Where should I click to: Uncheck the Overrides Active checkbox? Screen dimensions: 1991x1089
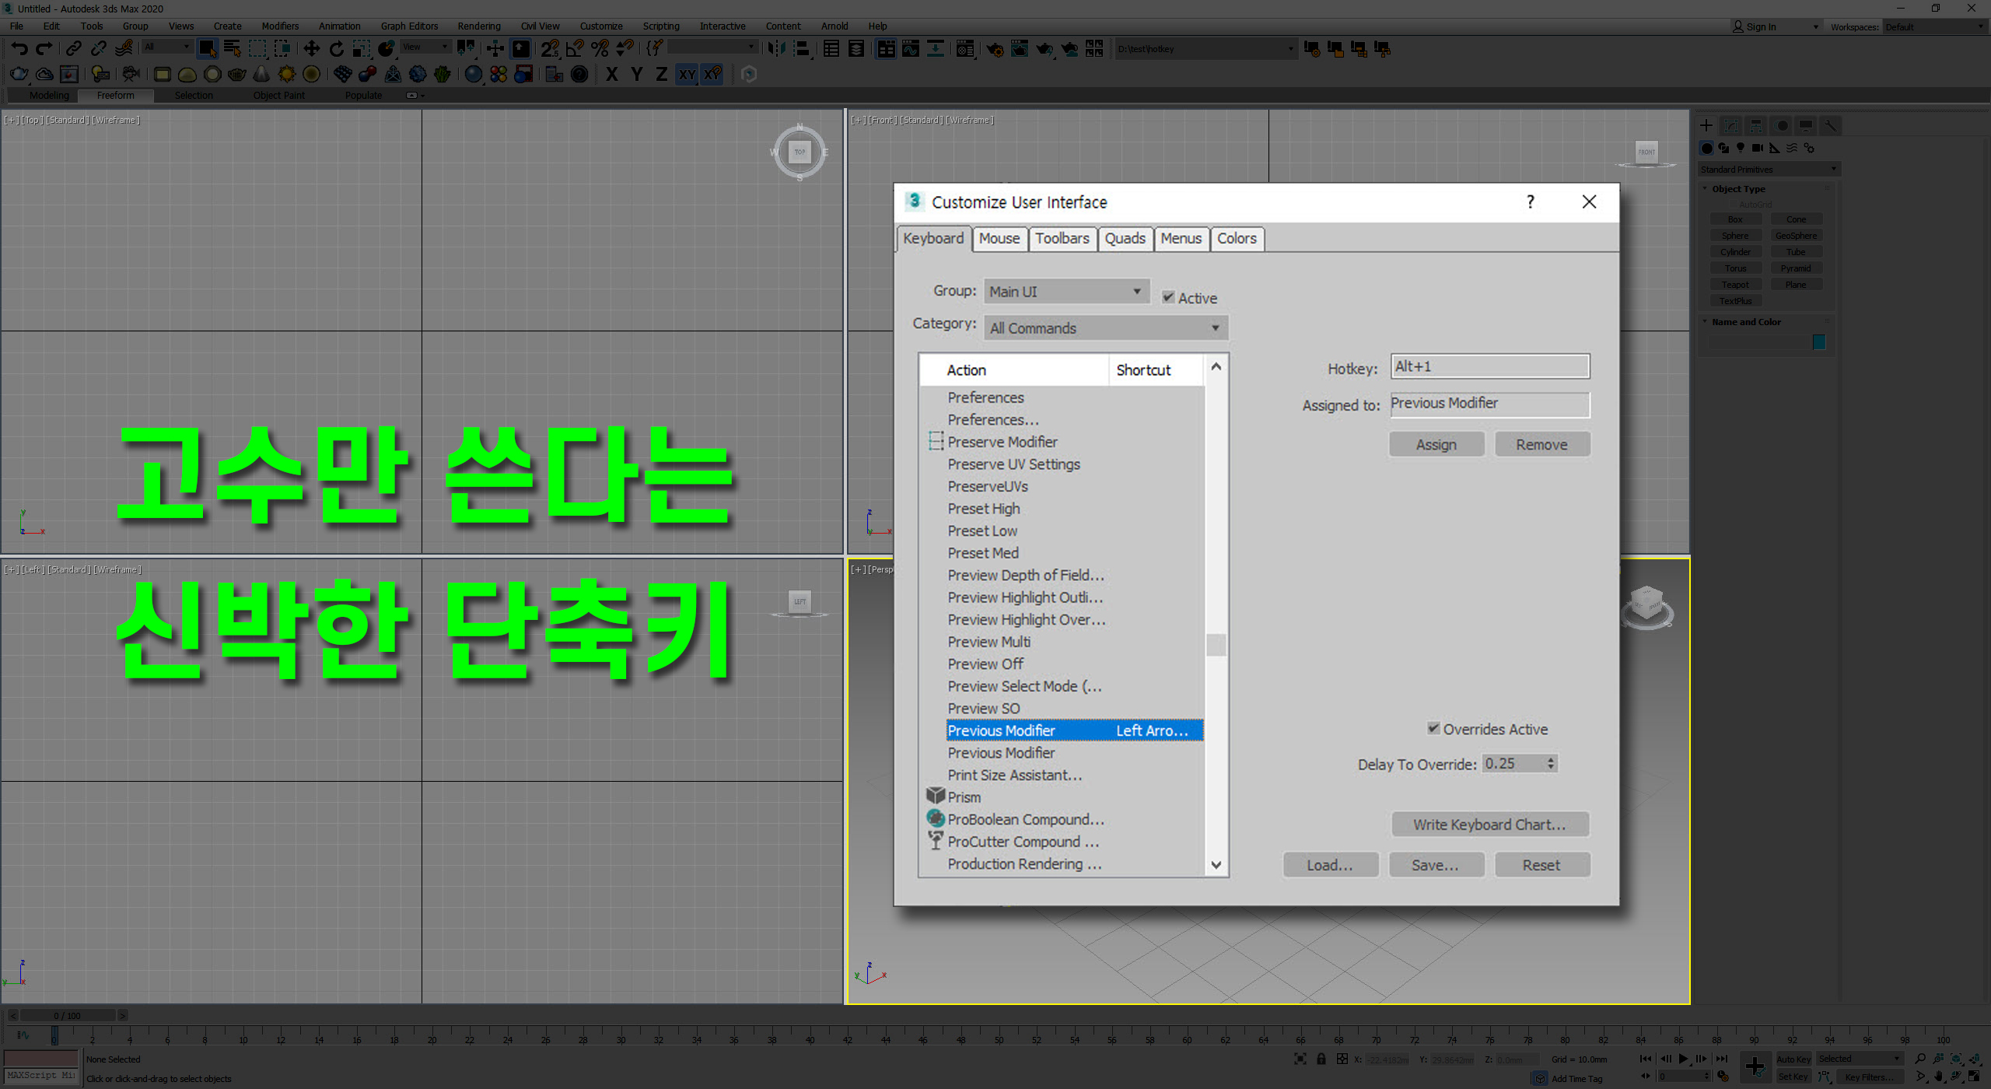click(x=1433, y=728)
